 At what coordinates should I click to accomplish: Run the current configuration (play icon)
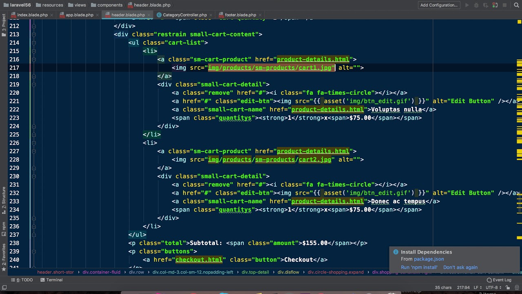click(467, 5)
